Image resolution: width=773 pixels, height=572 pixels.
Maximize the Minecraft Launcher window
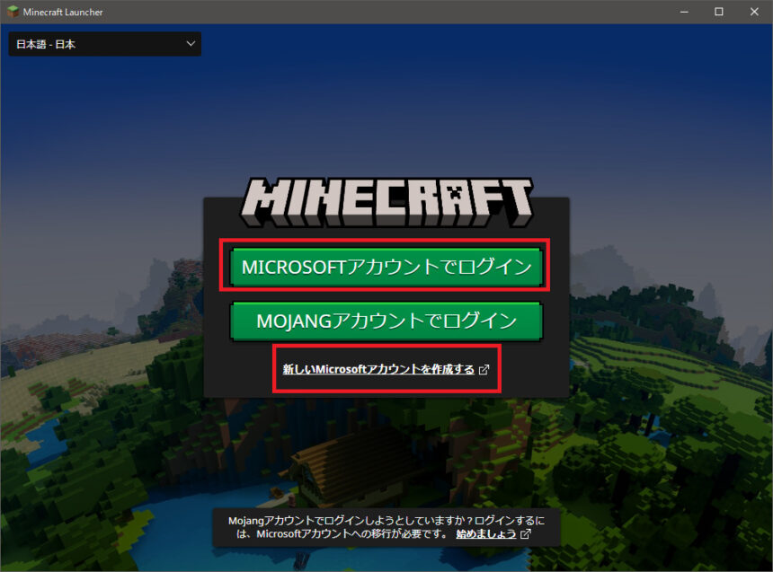click(719, 12)
